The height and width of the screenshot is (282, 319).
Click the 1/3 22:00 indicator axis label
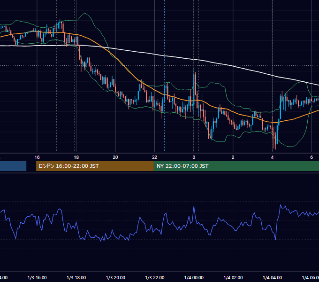pos(155,277)
